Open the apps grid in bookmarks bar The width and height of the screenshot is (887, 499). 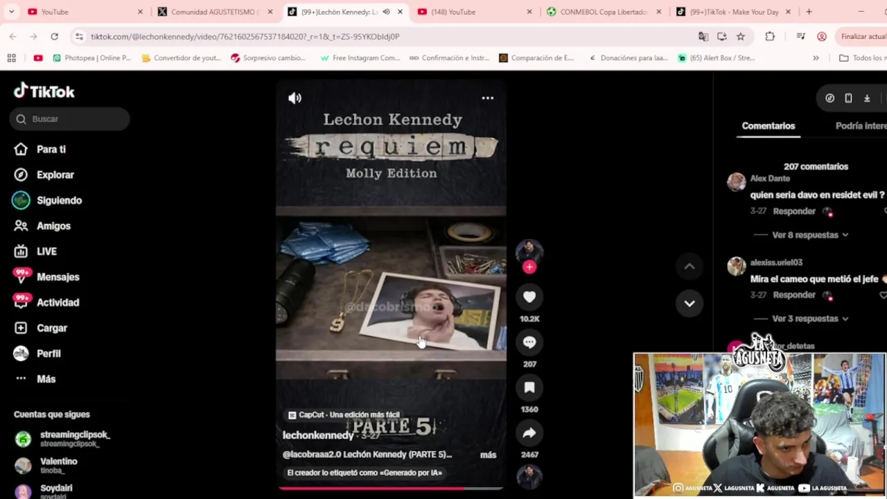(11, 58)
